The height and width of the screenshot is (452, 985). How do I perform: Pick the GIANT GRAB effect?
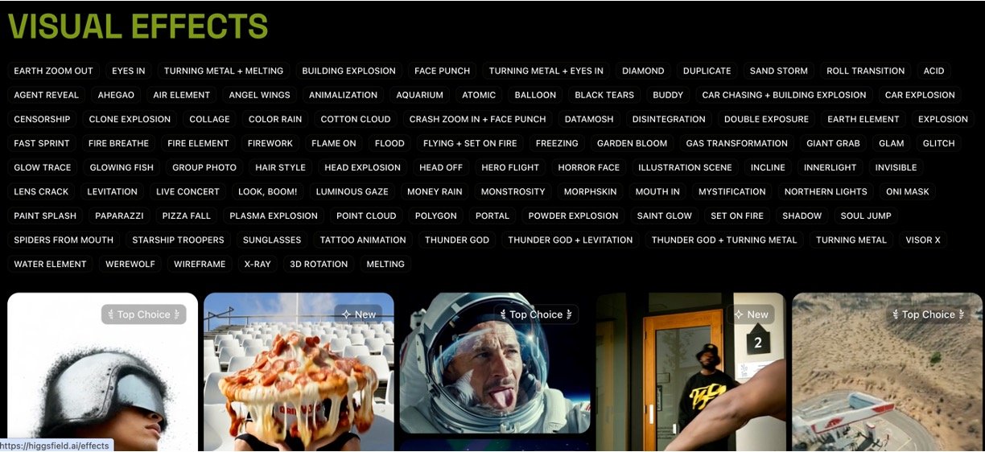coord(834,143)
